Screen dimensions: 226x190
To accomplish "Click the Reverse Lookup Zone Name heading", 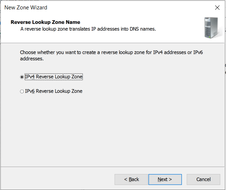I will [x=45, y=22].
